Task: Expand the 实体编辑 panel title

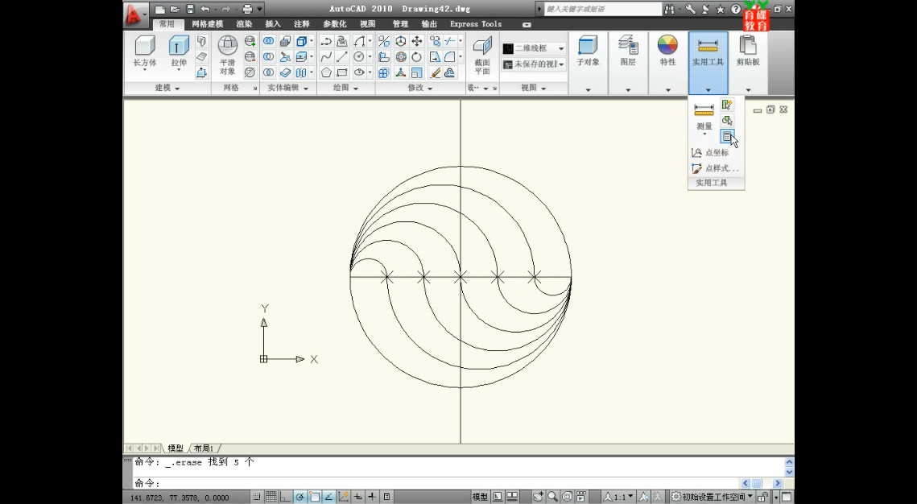Action: coord(287,88)
